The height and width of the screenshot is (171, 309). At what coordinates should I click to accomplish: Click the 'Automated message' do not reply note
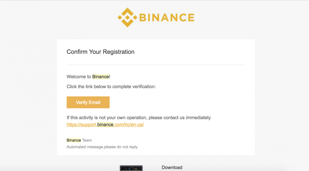(102, 147)
